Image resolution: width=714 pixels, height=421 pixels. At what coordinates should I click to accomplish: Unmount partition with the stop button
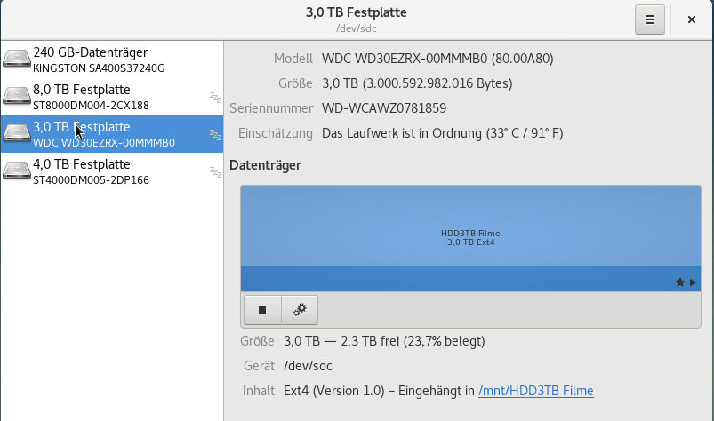(x=262, y=310)
